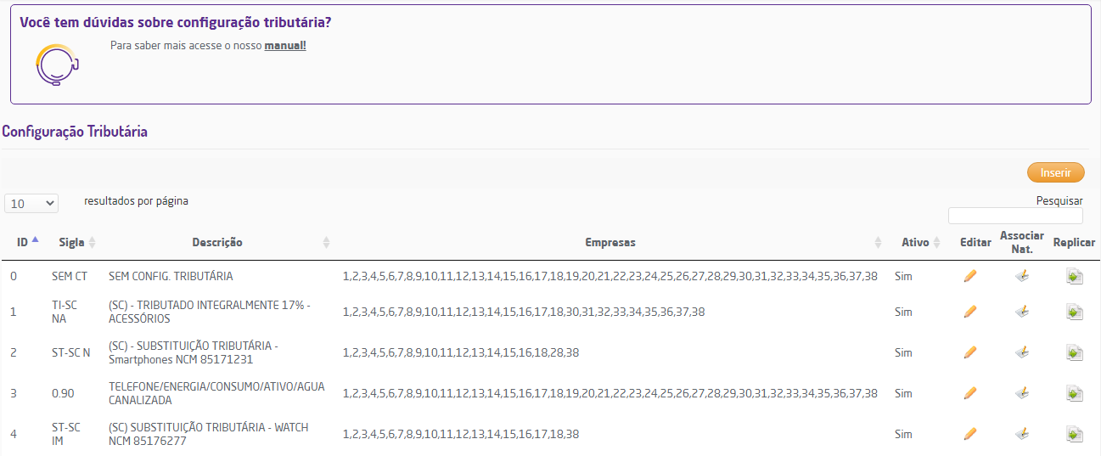Sort table by Sigla column
1101x456 pixels.
tap(72, 242)
